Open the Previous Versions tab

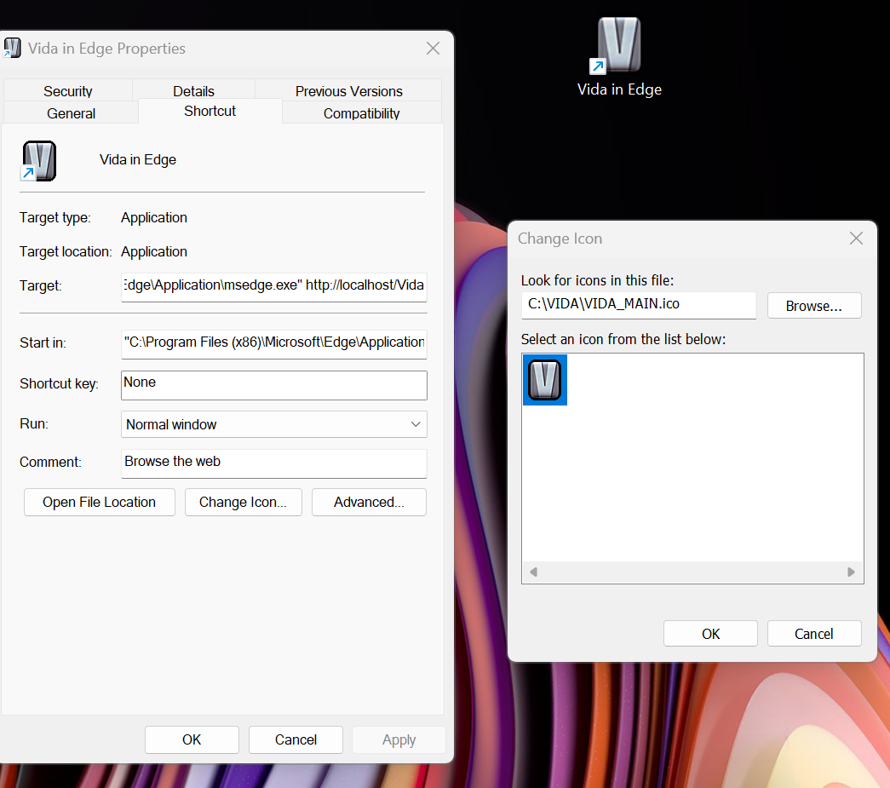pyautogui.click(x=348, y=91)
